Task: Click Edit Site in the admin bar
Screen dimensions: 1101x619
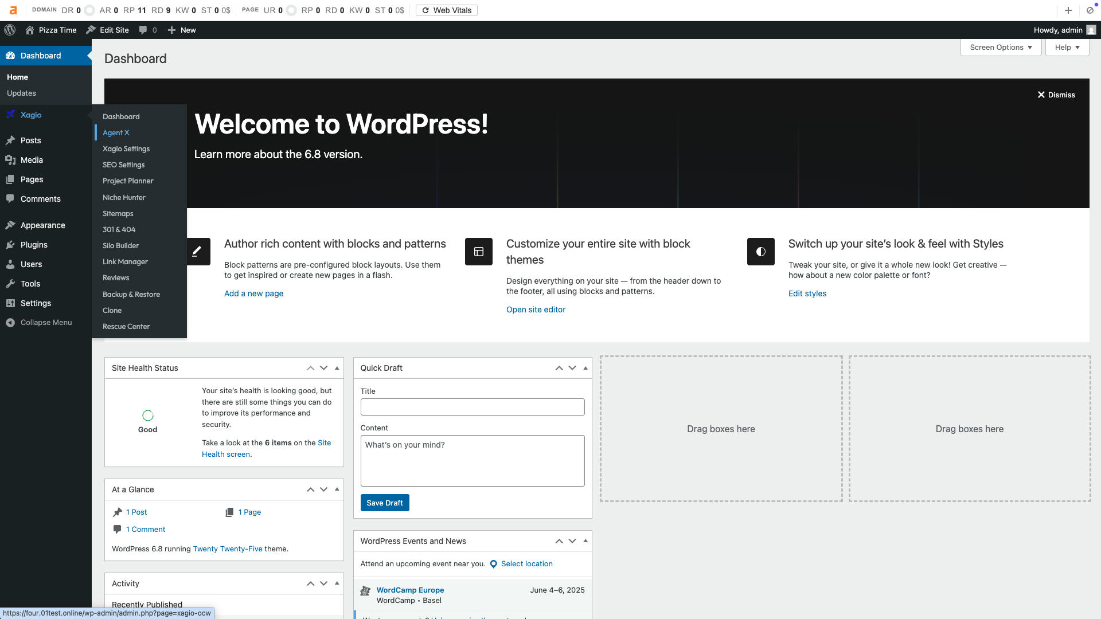Action: [108, 30]
